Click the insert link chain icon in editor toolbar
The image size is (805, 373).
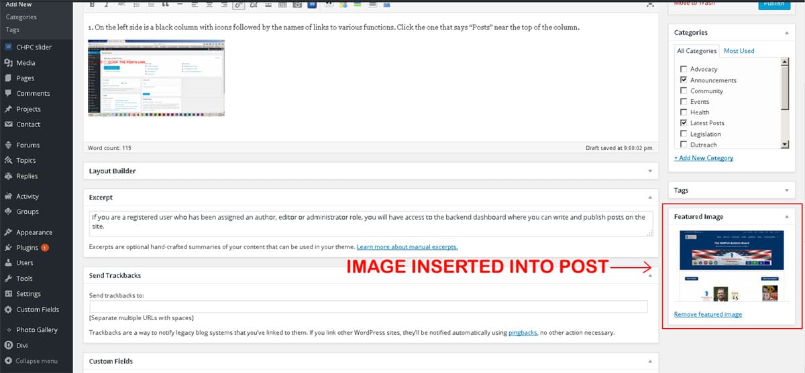tap(239, 4)
